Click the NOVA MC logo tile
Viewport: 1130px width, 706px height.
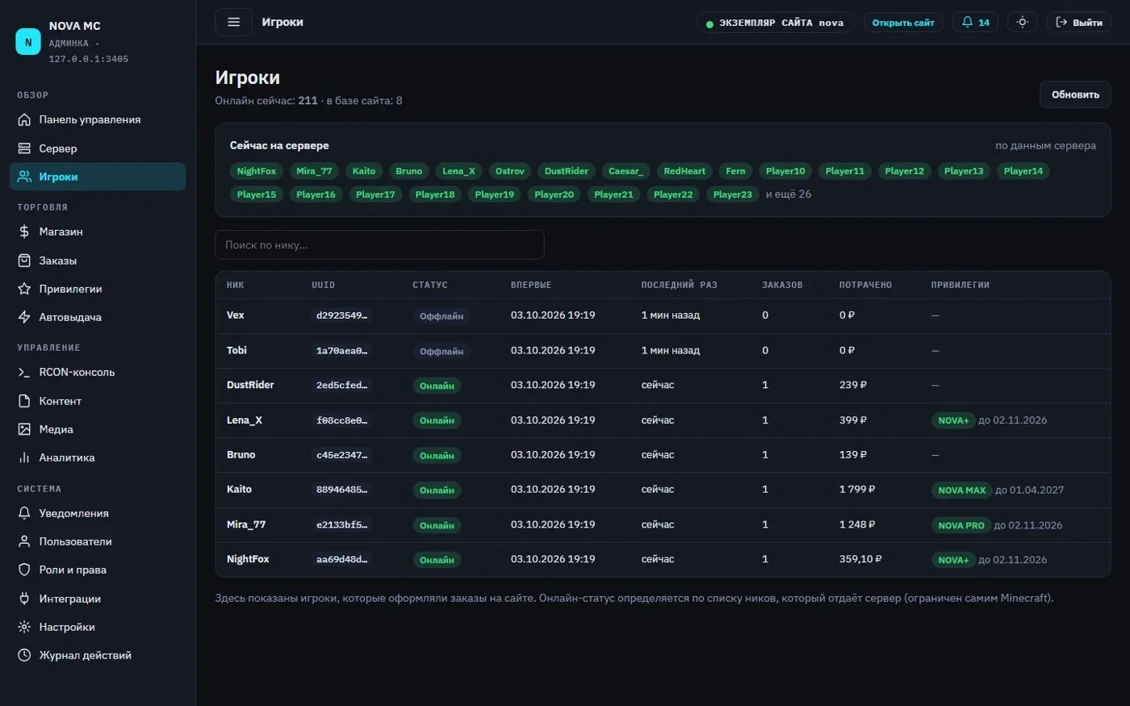click(x=28, y=42)
